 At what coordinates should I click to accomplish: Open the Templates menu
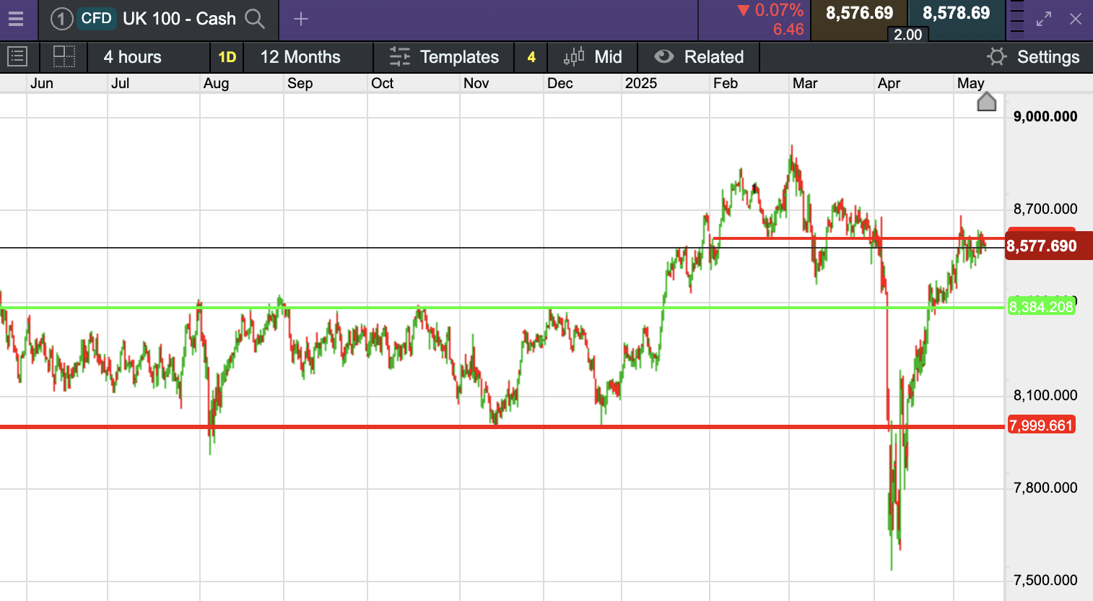coord(444,57)
